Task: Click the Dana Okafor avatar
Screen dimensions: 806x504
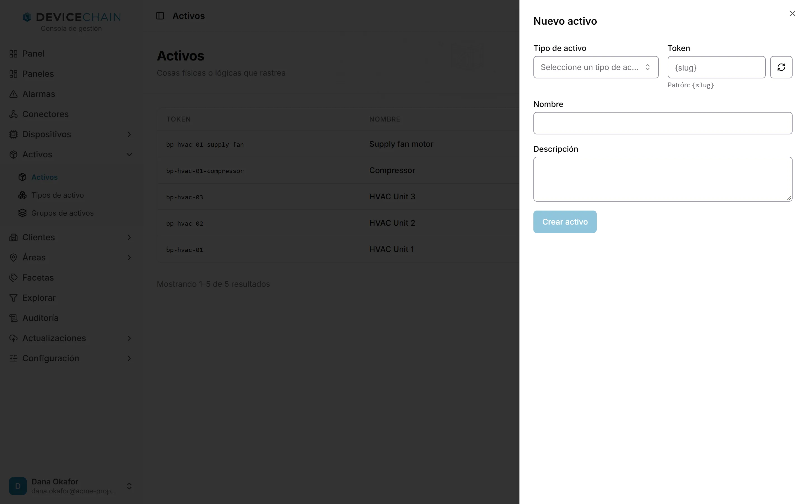Action: (x=18, y=486)
